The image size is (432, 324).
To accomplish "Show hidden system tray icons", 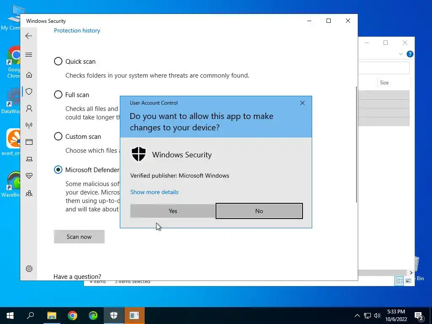I will click(357, 316).
